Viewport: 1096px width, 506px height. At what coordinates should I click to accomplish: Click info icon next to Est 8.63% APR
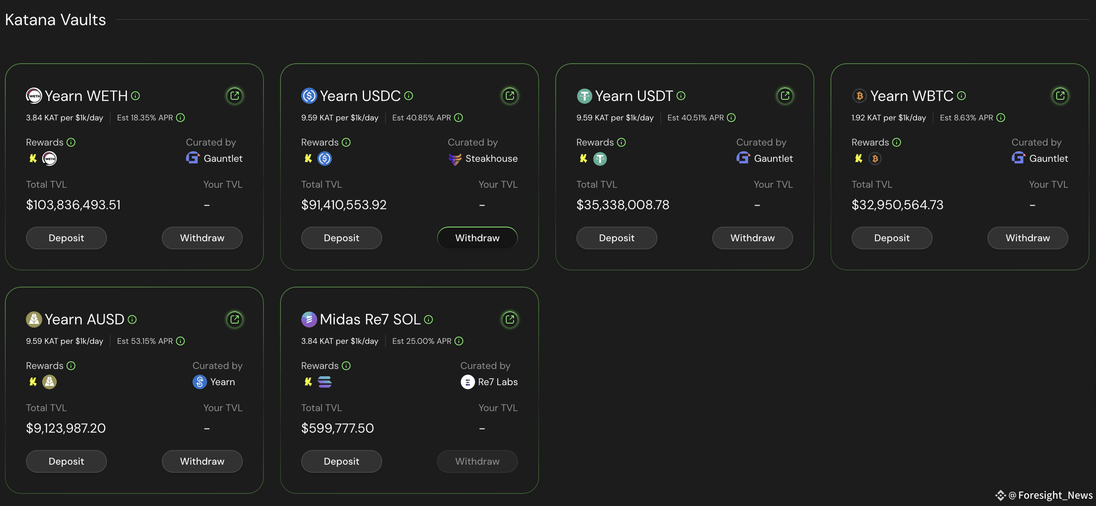pyautogui.click(x=1001, y=118)
